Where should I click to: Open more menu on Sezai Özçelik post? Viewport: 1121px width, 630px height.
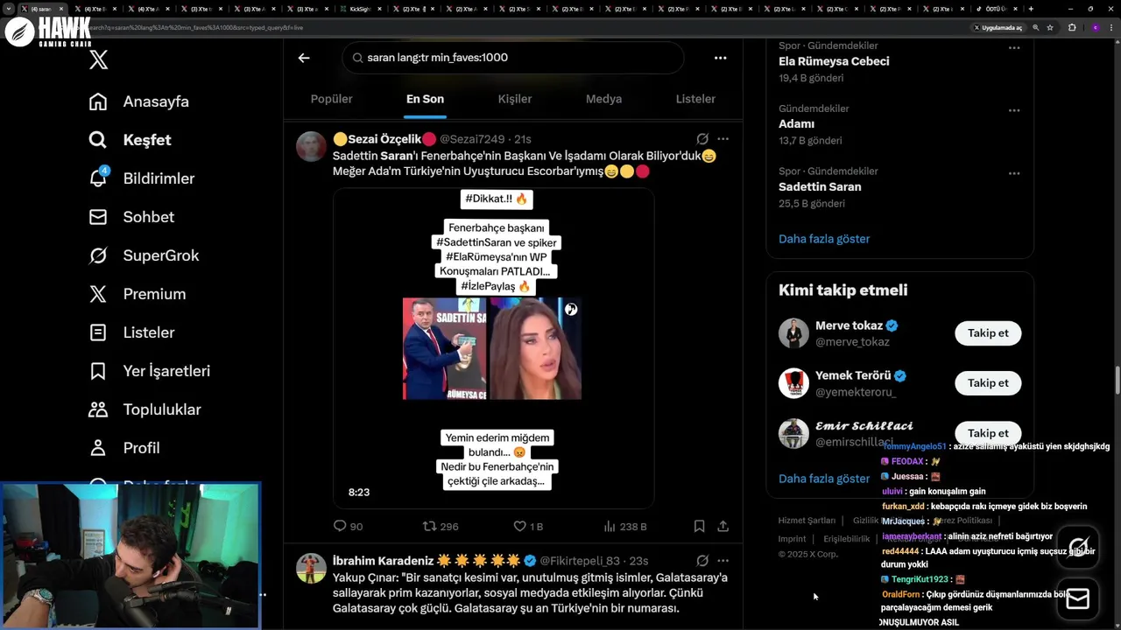click(x=723, y=139)
